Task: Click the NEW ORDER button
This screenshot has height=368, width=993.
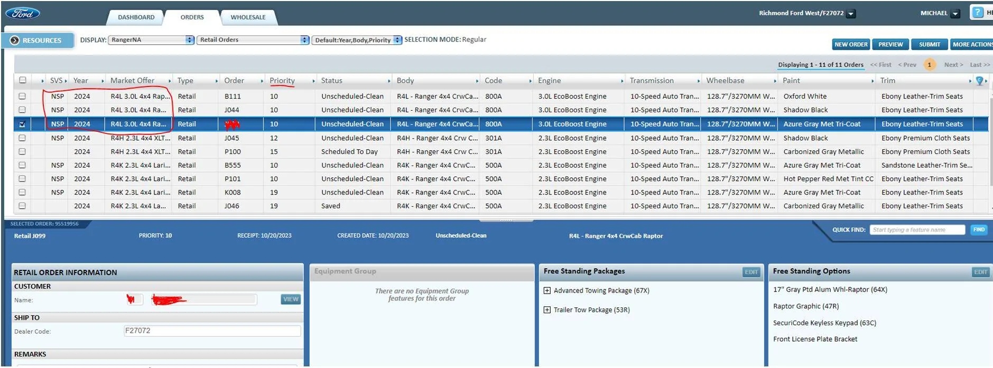Action: tap(851, 45)
